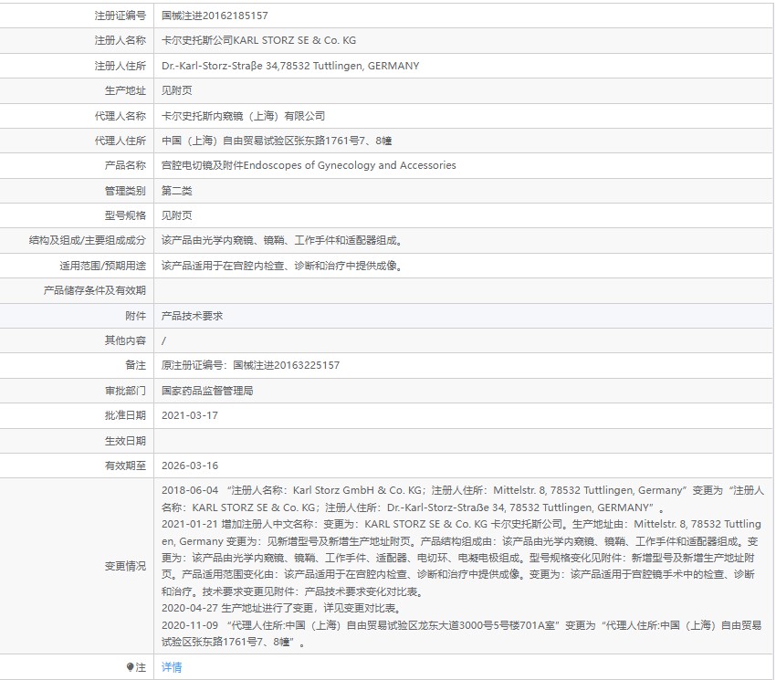Select expiry date 2026-03-16
The image size is (776, 680).
[190, 466]
